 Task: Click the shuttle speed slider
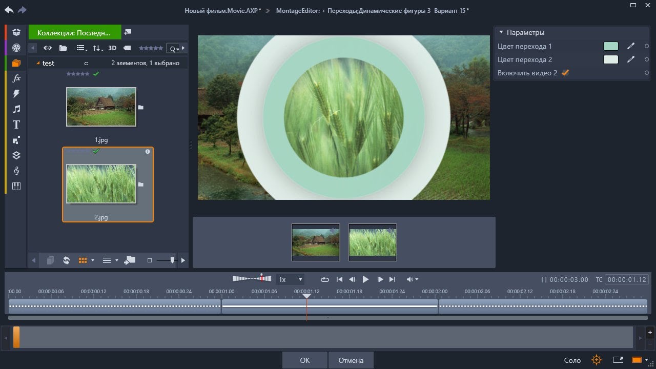tap(252, 278)
